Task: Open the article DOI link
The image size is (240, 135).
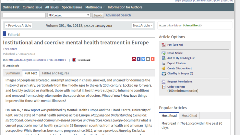Action: coord(37,60)
